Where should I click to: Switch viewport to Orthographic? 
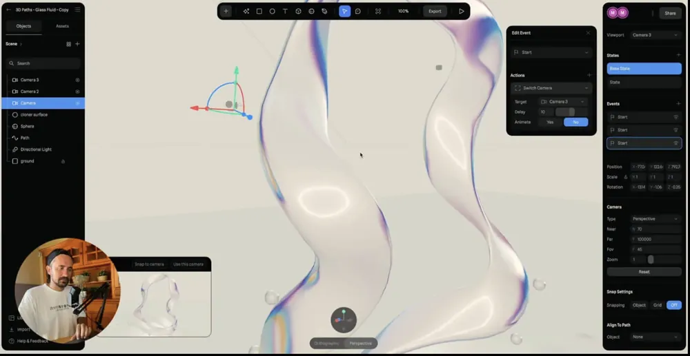[326, 344]
